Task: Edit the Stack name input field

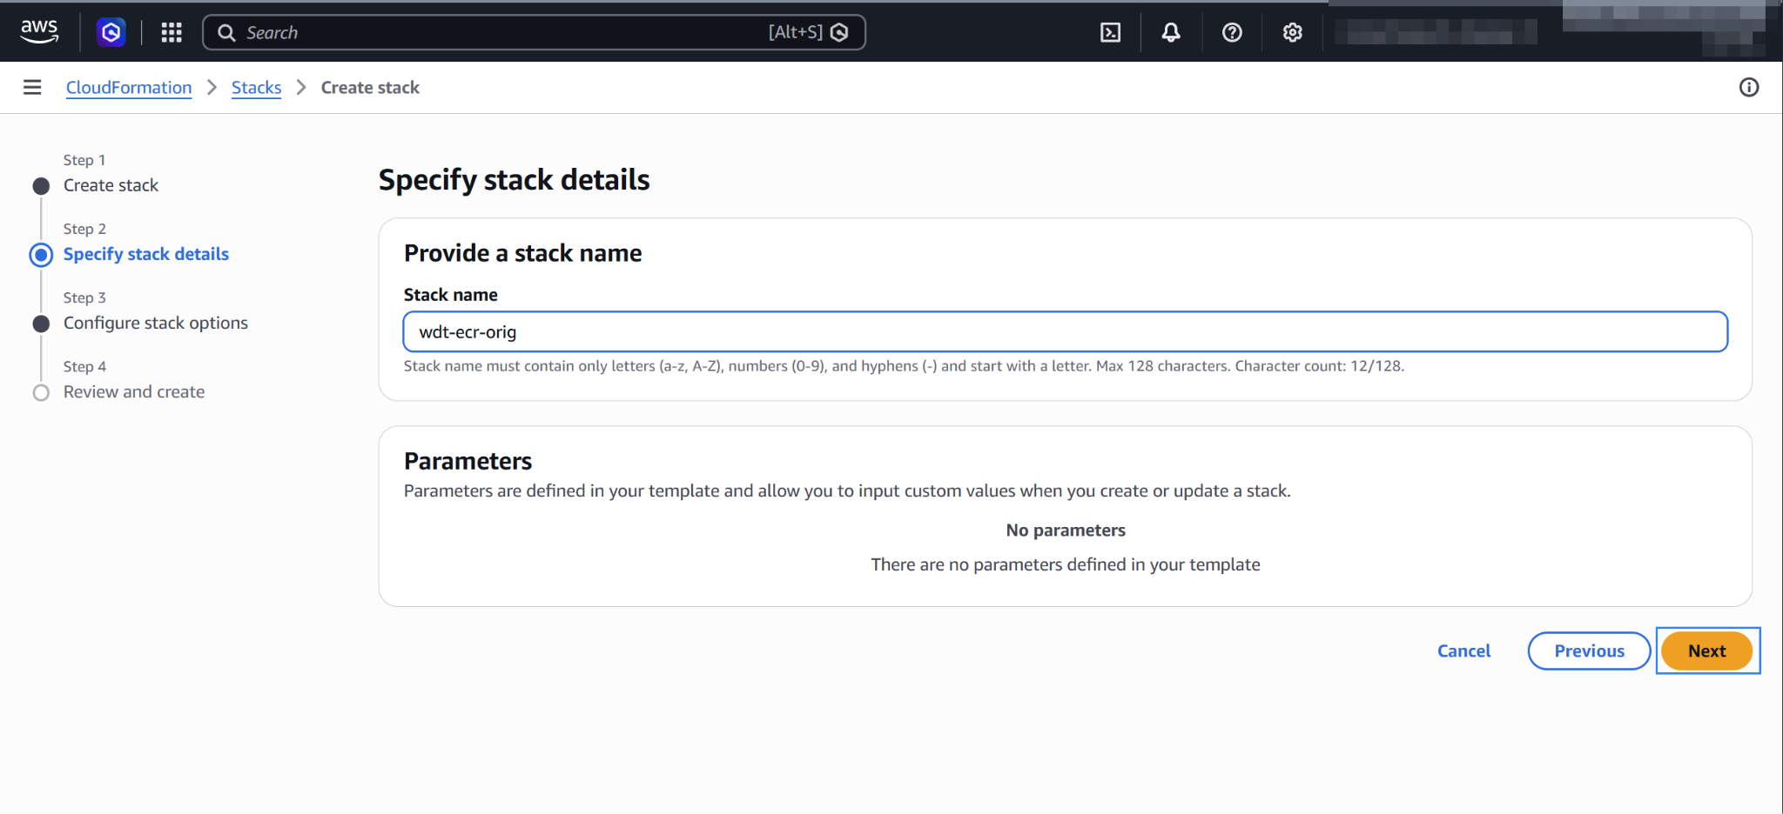Action: 1066,331
